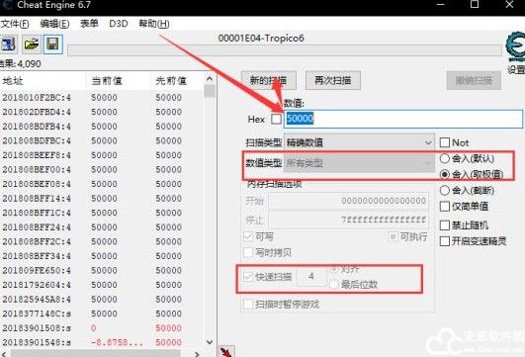Click the red arrow add-address icon
Screen dimensions: 525x357
[x=226, y=352]
